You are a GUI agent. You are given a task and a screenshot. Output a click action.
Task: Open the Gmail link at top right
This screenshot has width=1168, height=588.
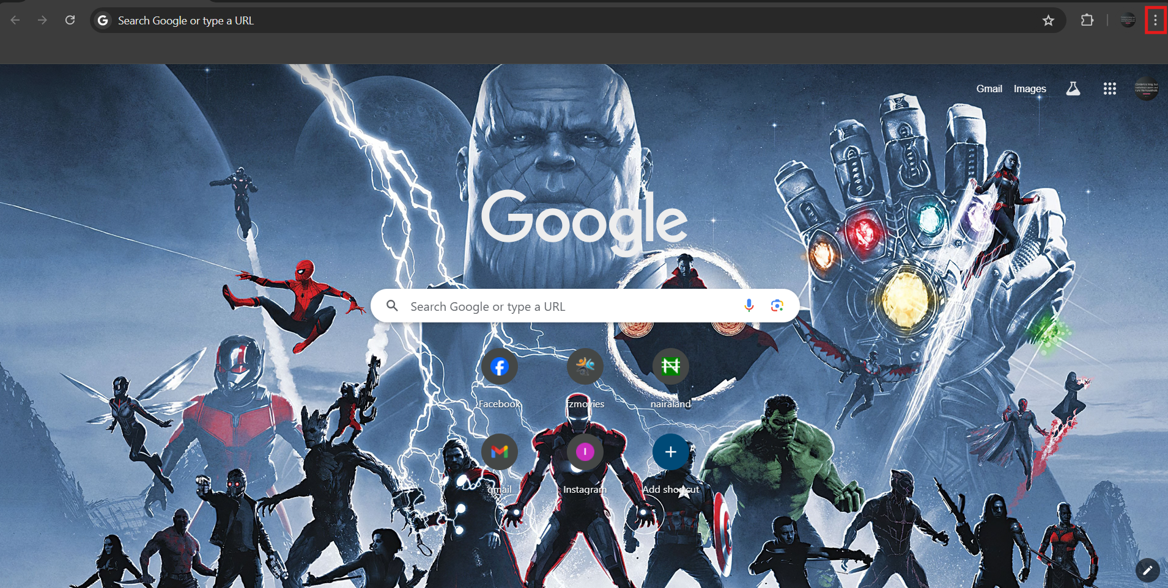pyautogui.click(x=989, y=89)
